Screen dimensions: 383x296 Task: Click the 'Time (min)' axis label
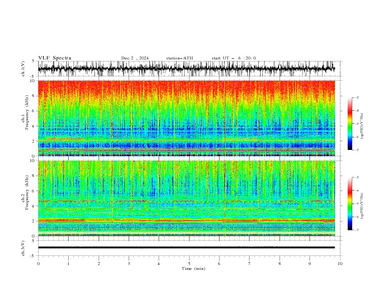(193, 268)
